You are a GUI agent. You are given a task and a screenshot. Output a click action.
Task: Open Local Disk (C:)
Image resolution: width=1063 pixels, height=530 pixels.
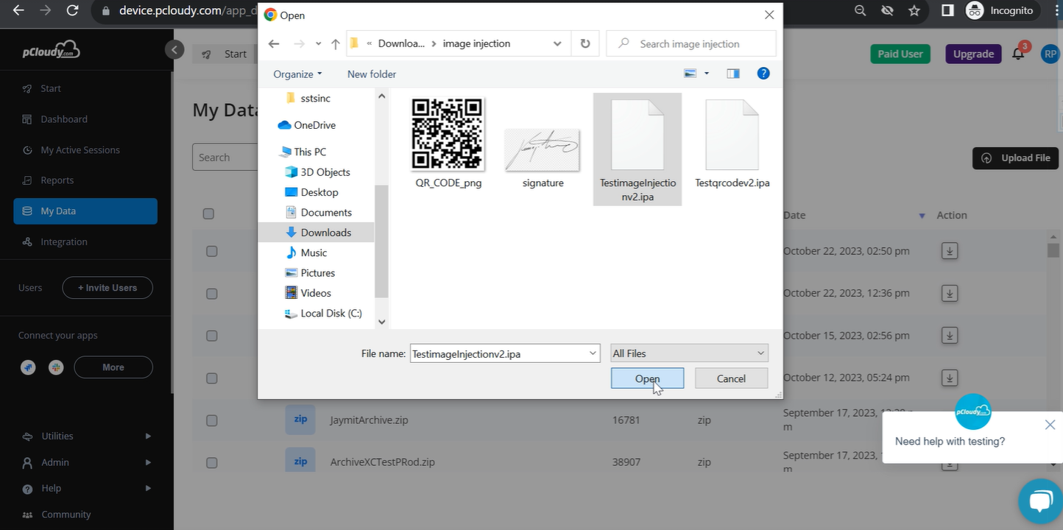pyautogui.click(x=324, y=313)
